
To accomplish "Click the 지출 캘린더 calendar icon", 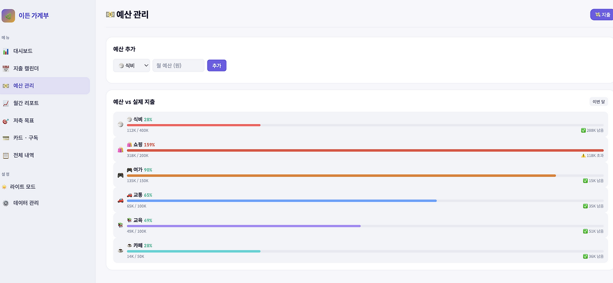I will tap(6, 68).
